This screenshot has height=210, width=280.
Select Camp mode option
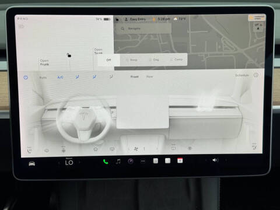tap(176, 60)
